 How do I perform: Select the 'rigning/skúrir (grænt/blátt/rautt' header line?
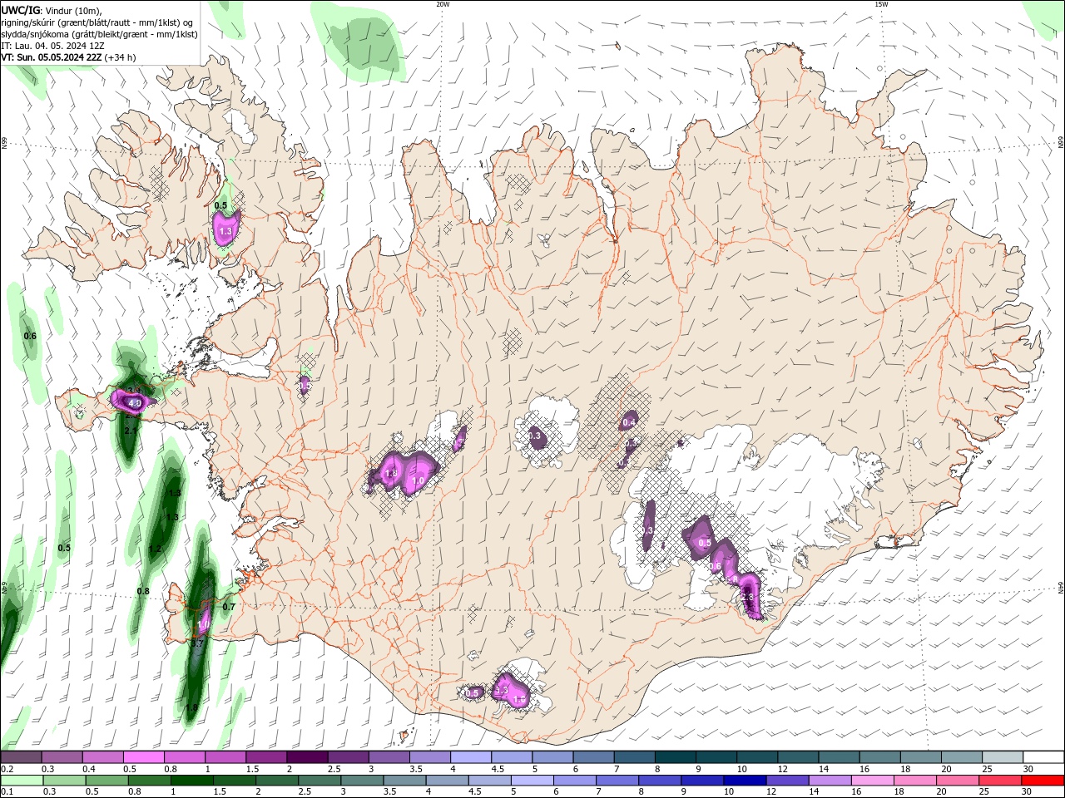tap(98, 22)
